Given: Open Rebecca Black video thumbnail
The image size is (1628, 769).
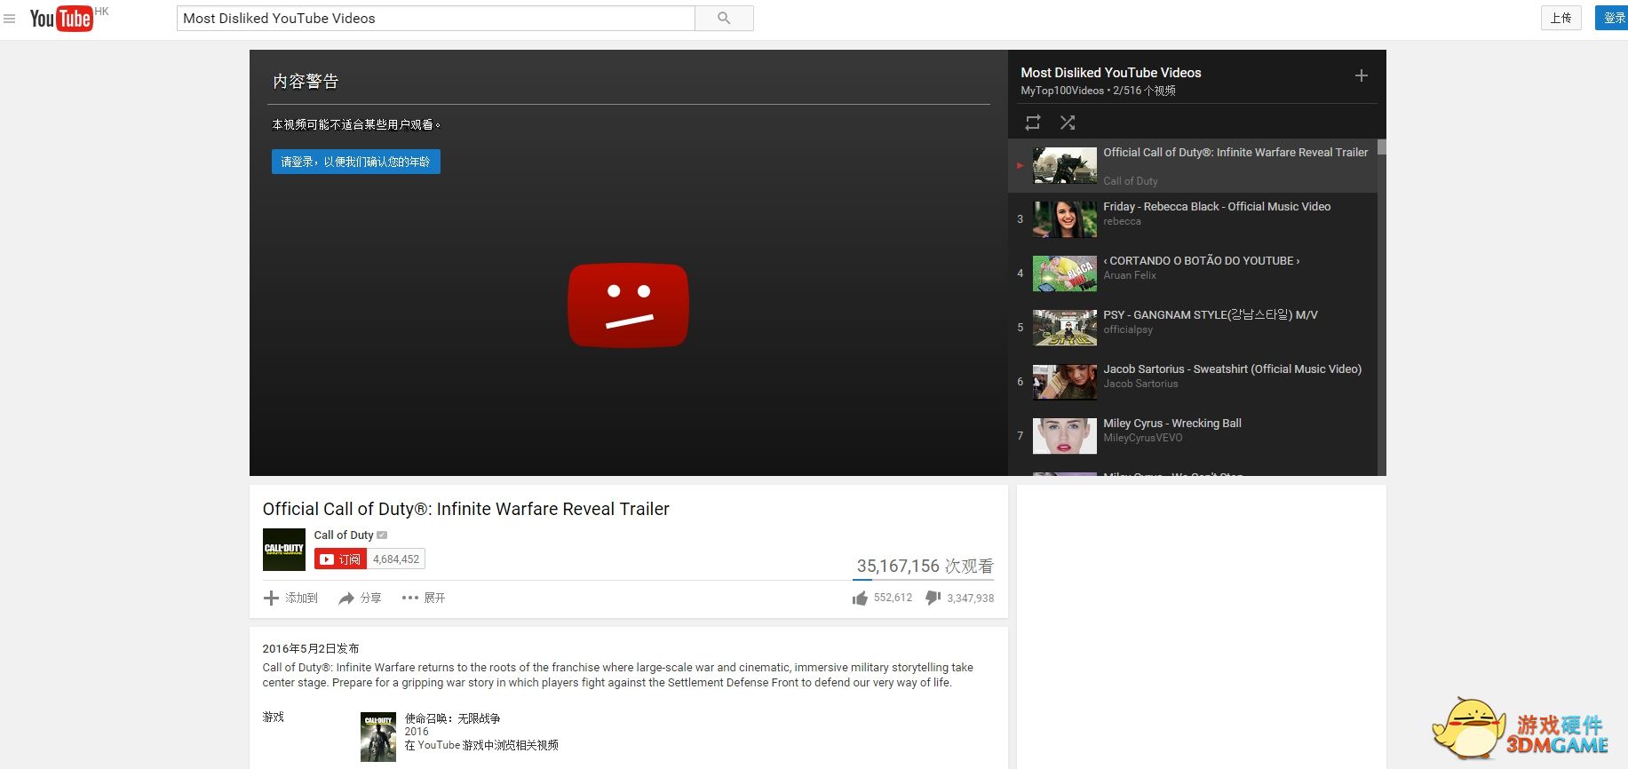Looking at the screenshot, I should pyautogui.click(x=1065, y=219).
